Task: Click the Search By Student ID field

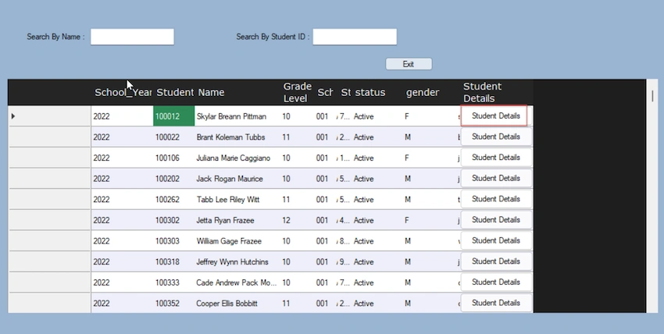Action: (x=355, y=37)
